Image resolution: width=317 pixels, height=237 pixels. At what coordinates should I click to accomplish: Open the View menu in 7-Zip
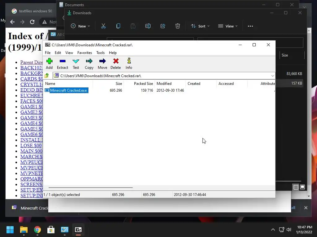tap(69, 52)
